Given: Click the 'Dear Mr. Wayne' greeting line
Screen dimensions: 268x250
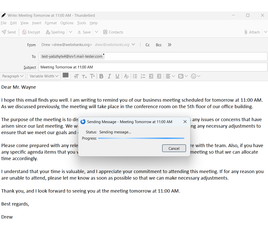Looking at the screenshot, I should click(19, 87).
